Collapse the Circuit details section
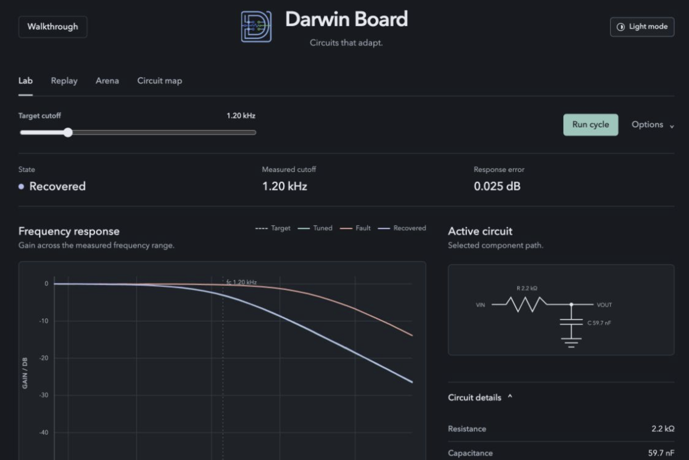The height and width of the screenshot is (460, 689). 480,397
